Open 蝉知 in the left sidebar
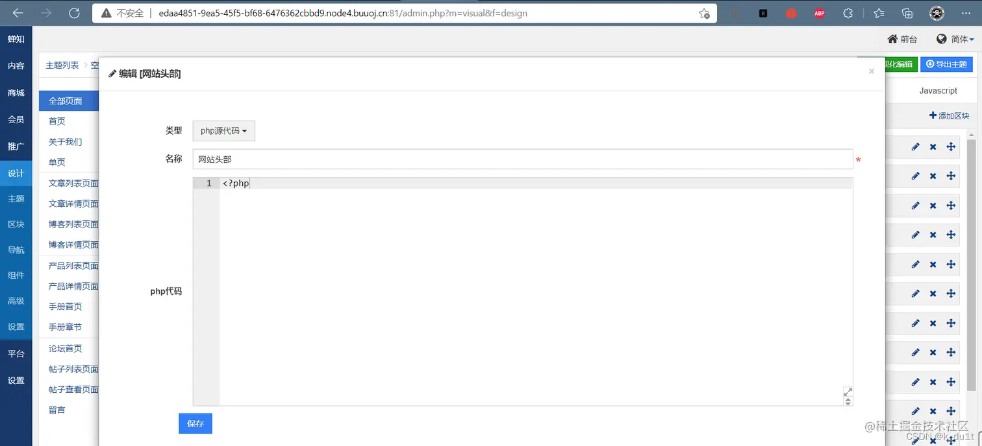 click(16, 39)
